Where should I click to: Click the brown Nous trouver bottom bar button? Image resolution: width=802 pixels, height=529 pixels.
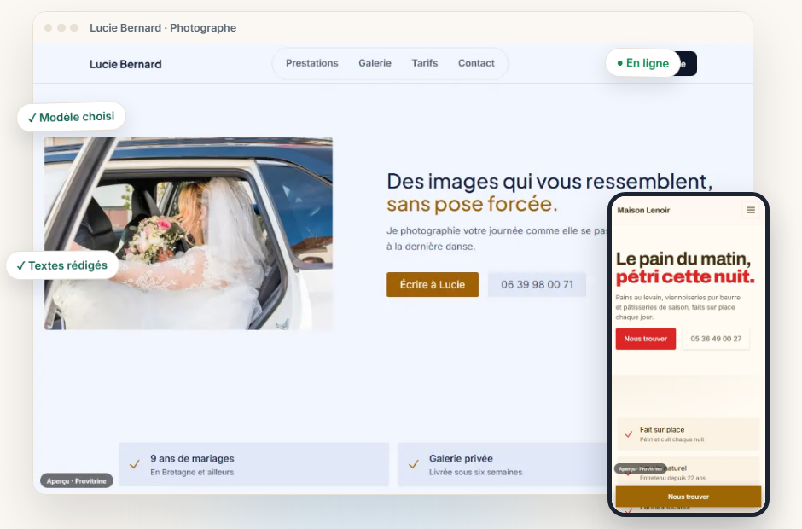[689, 497]
